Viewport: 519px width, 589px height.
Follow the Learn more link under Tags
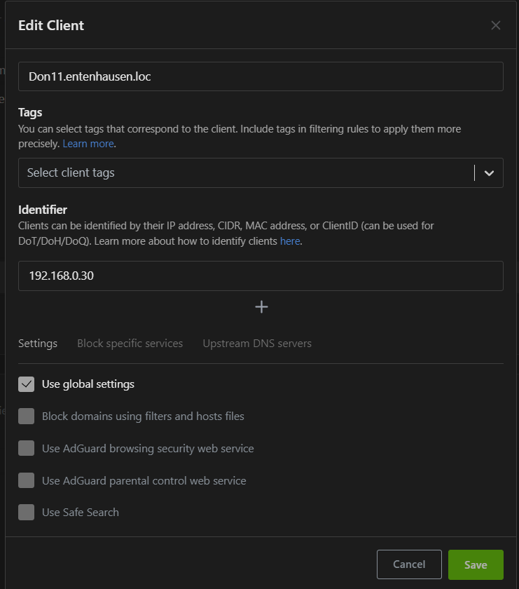pos(88,144)
